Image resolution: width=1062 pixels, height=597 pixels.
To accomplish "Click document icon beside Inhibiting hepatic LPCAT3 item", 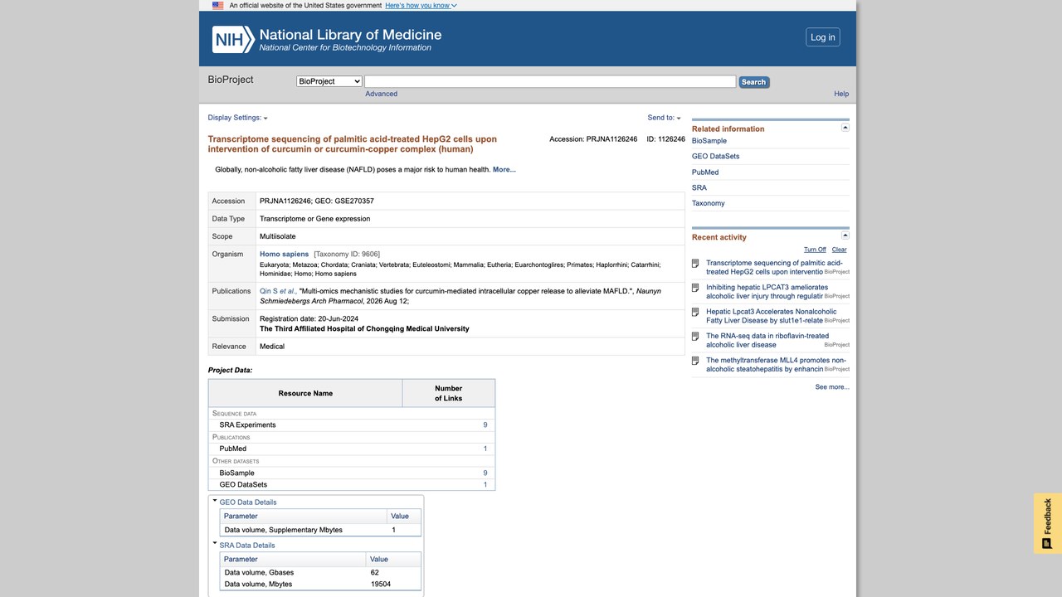I will point(696,288).
